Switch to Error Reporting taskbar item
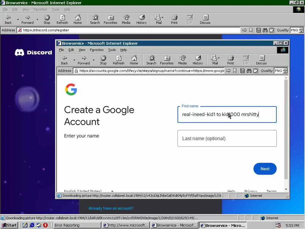The height and width of the screenshot is (229, 305). click(x=77, y=225)
